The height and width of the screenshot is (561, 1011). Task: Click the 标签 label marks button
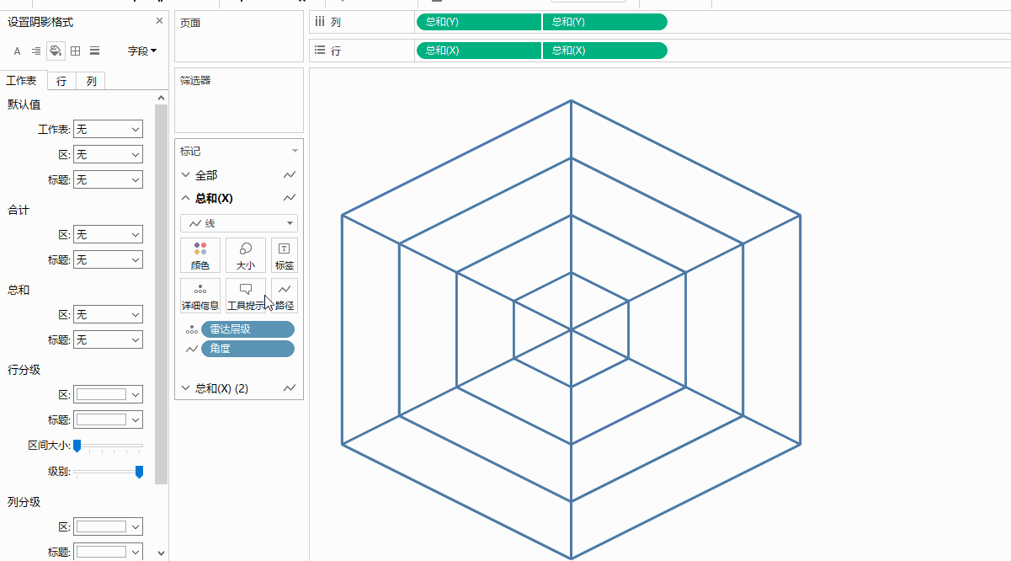coord(285,255)
